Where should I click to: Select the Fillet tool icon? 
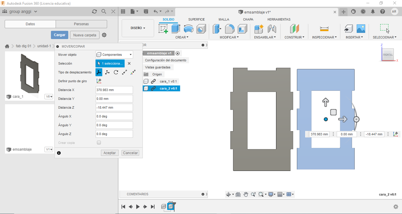230,29
